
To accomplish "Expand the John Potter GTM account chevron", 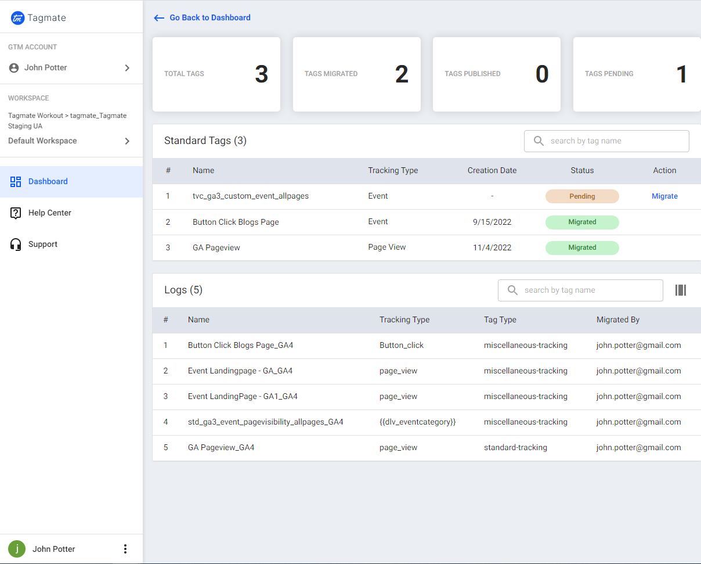I will point(127,67).
